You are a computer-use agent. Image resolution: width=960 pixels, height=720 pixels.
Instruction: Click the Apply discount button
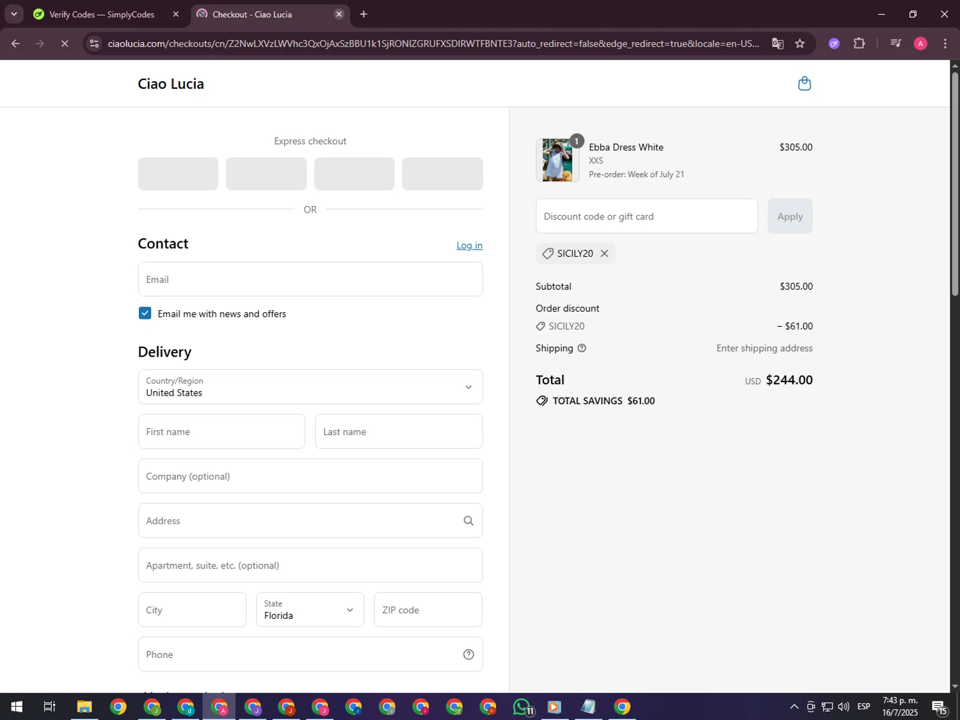pyautogui.click(x=790, y=216)
